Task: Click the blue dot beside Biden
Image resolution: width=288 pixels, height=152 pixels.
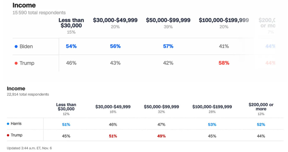Action: 16,46
